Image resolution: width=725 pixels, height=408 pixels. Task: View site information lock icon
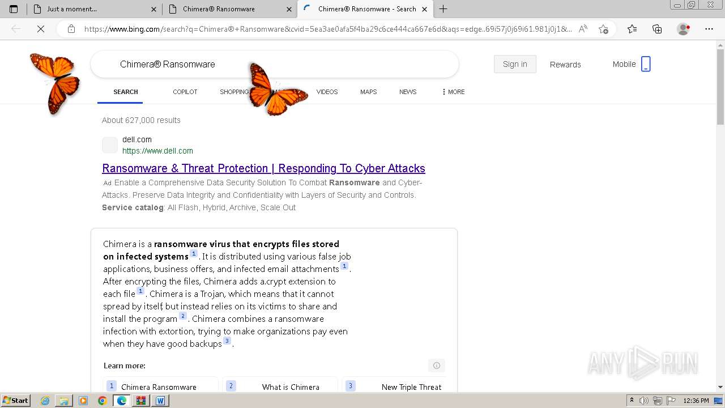click(71, 29)
